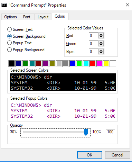Open the Font tab
Image resolution: width=132 pixels, height=162 pixels.
point(27,17)
